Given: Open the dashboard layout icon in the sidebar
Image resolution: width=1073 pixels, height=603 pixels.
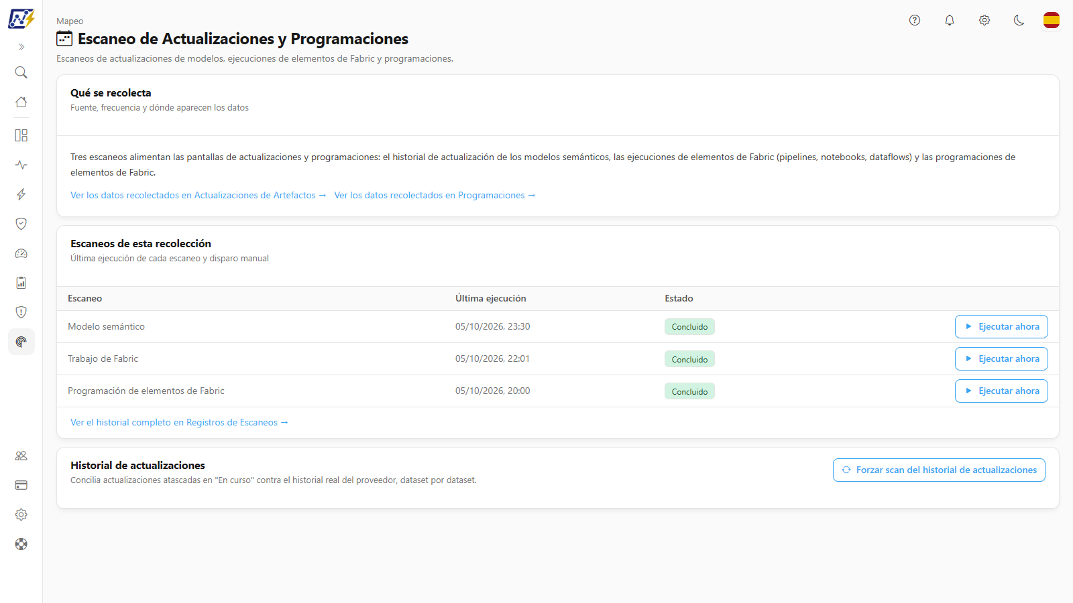Looking at the screenshot, I should (x=21, y=135).
